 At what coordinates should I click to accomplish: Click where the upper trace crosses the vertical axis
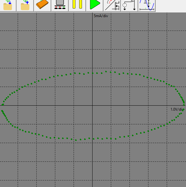click(93, 73)
